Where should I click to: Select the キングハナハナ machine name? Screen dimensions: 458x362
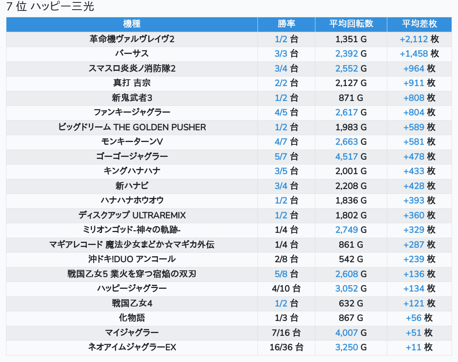click(132, 171)
